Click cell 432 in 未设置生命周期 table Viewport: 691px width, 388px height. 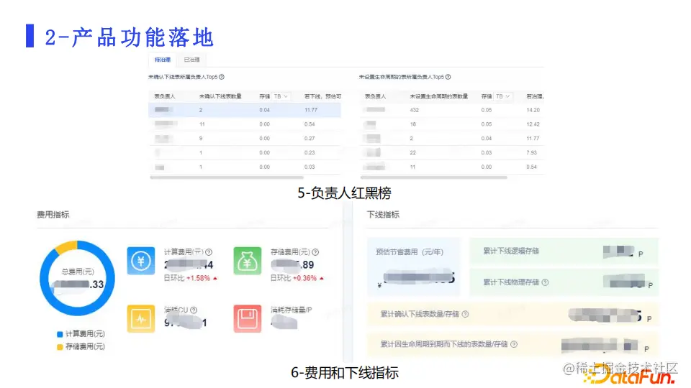[415, 110]
